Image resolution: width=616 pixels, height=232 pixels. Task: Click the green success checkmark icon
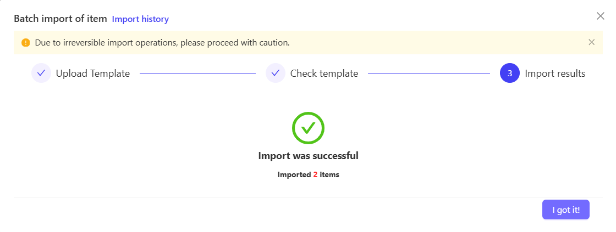pyautogui.click(x=308, y=128)
